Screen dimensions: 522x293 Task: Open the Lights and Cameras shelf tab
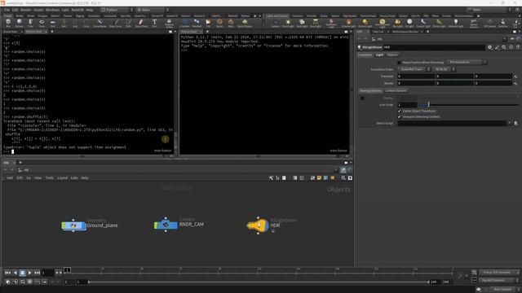[277, 15]
